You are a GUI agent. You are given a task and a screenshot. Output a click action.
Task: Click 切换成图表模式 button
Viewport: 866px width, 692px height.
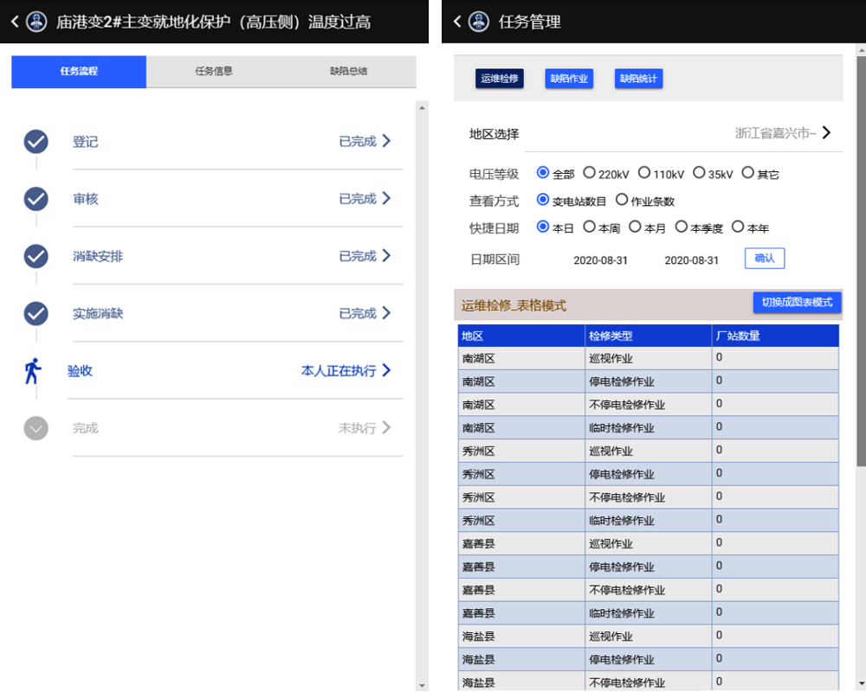(797, 303)
